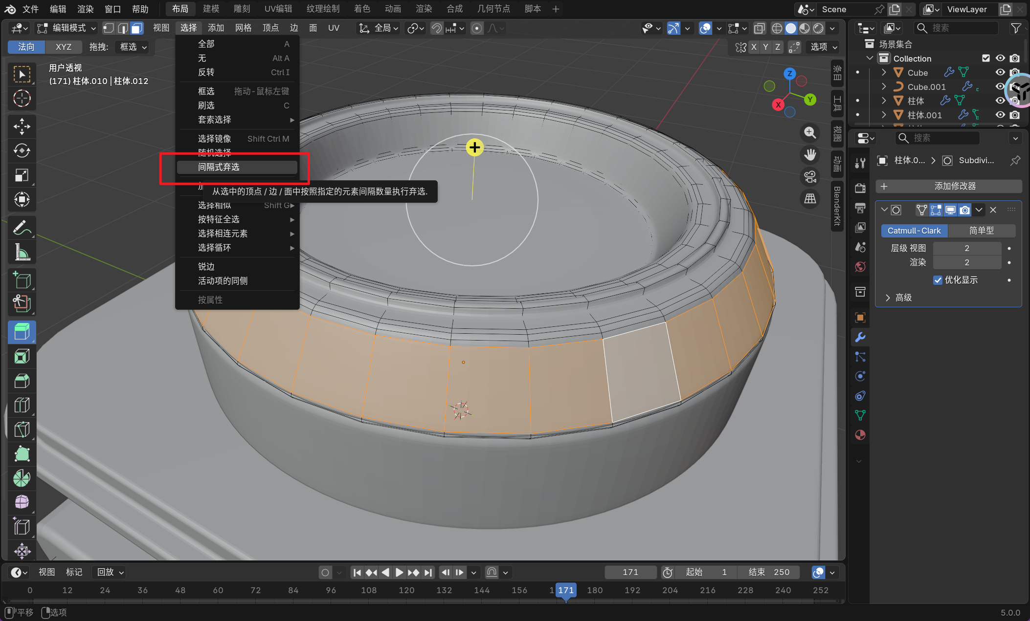Switch to the UV编辑 workspace tab
The height and width of the screenshot is (621, 1030).
coord(278,9)
